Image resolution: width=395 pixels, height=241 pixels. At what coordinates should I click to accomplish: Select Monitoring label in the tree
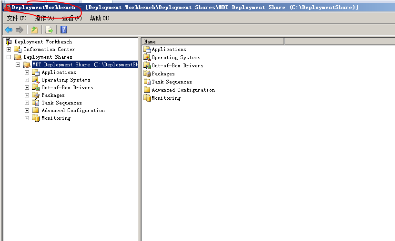click(56, 118)
